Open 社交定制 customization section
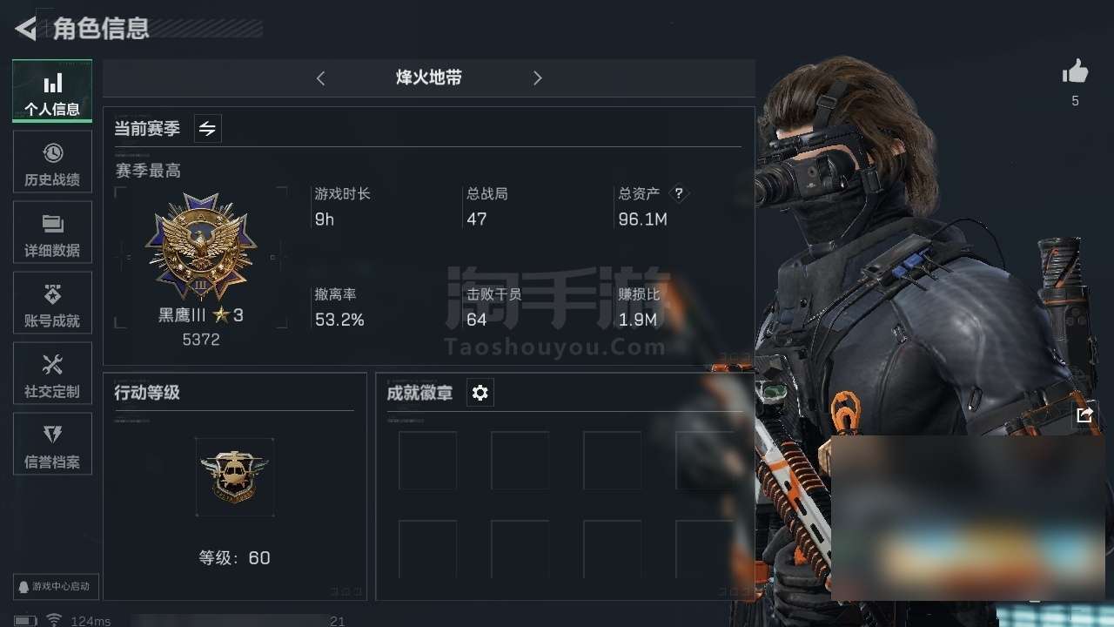Screen dimensions: 1114x627 [52, 374]
